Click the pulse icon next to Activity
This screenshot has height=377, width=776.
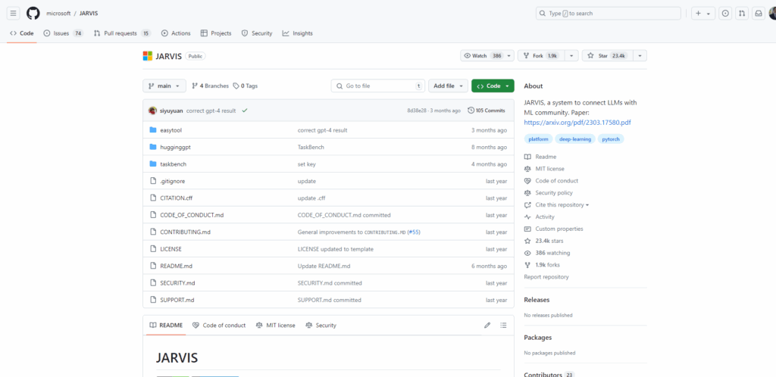pos(527,217)
